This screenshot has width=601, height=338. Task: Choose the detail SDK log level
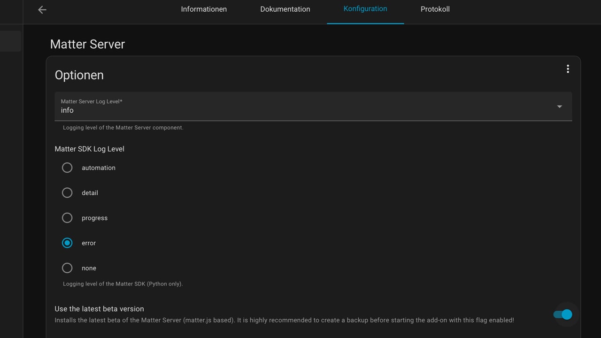click(x=67, y=193)
